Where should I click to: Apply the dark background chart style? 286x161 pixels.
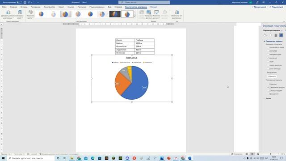(x=115, y=14)
